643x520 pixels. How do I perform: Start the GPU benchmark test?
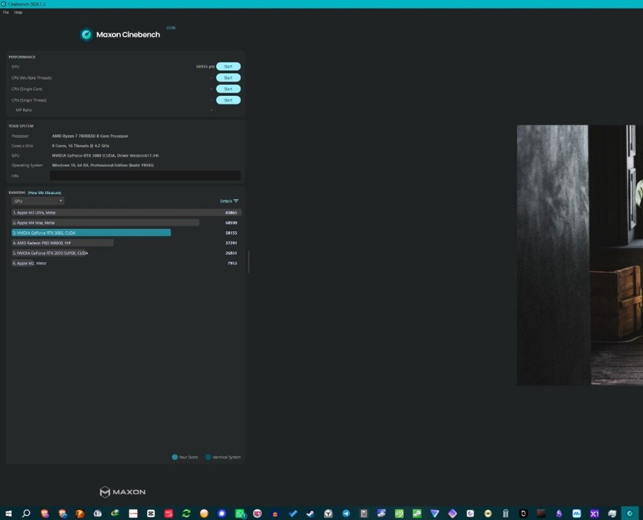pos(228,66)
